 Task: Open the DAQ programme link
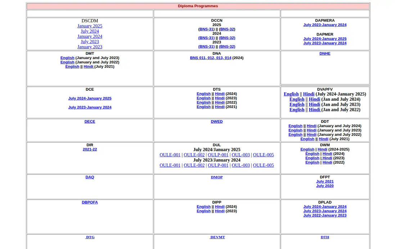tap(90, 177)
